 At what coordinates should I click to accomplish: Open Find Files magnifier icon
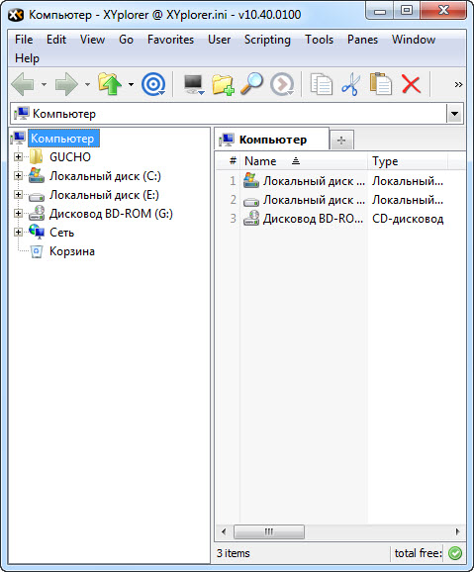[x=251, y=84]
